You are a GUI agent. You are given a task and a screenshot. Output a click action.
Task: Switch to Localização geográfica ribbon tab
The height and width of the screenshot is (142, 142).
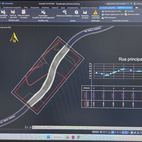[x=108, y=8]
